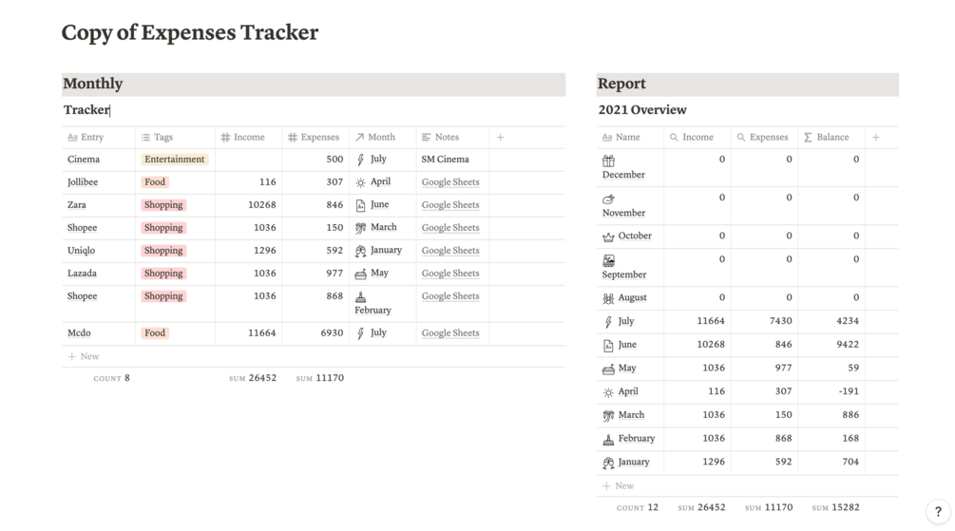The image size is (955, 531).
Task: Click the document icon beside June in the report
Action: [x=608, y=345]
